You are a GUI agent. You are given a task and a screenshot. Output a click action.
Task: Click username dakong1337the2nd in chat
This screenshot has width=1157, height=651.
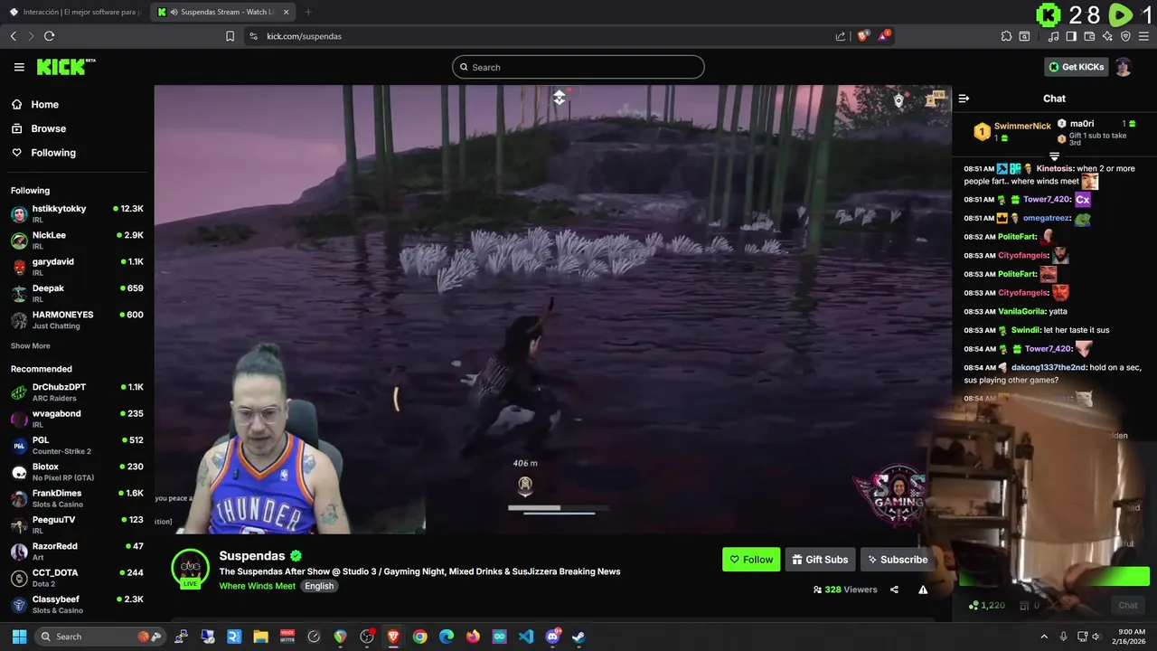pos(1049,367)
